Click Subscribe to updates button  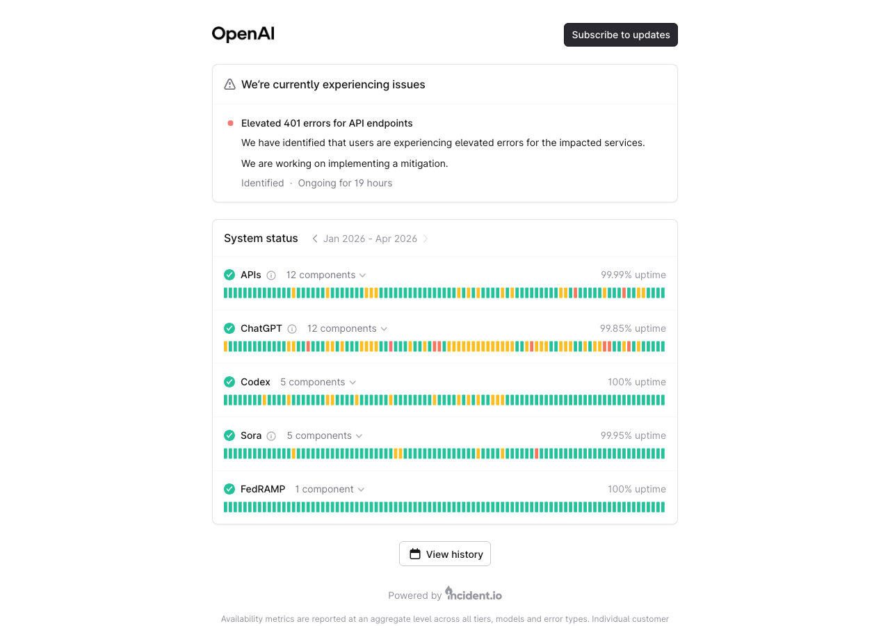pos(620,35)
